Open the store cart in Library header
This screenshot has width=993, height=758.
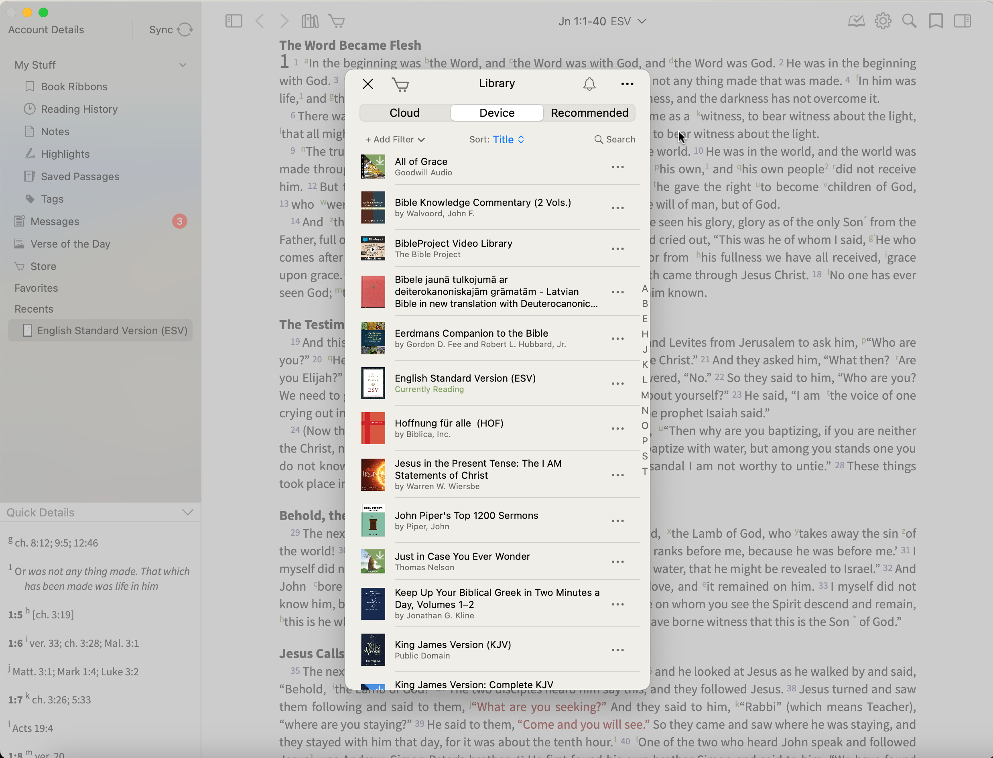pyautogui.click(x=400, y=84)
